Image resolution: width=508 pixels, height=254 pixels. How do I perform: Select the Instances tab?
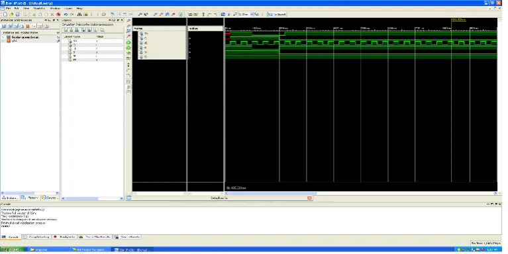[11, 198]
